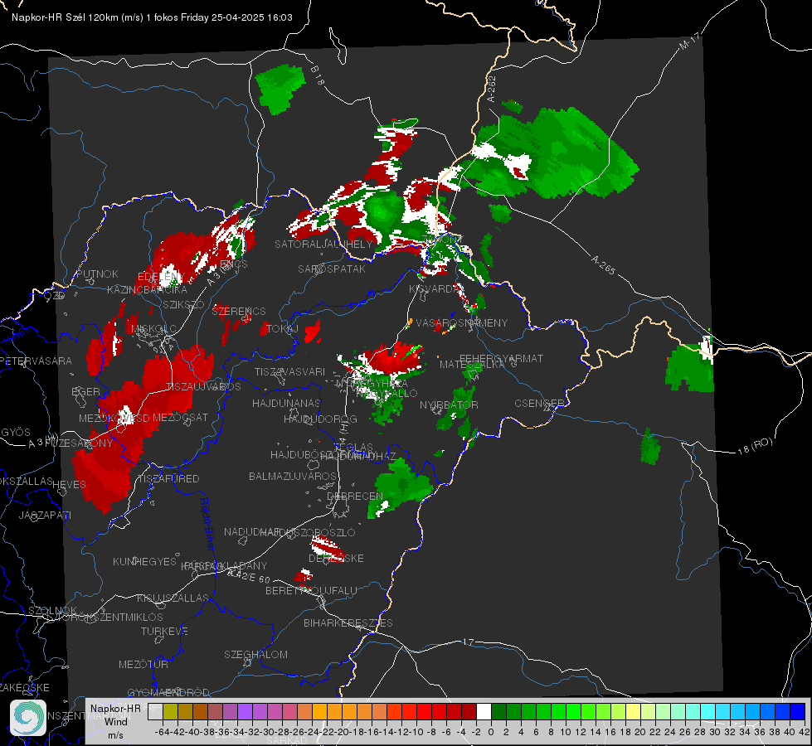
Task: Select the EGER city label
Action: pos(85,391)
